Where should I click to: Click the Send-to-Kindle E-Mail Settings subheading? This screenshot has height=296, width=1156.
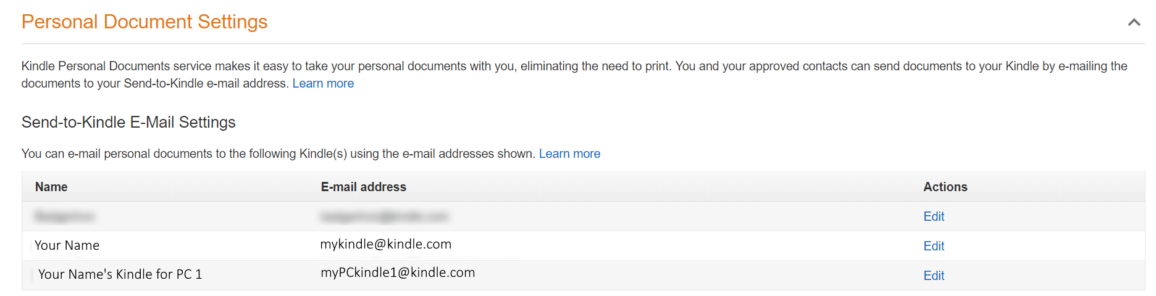click(x=128, y=122)
